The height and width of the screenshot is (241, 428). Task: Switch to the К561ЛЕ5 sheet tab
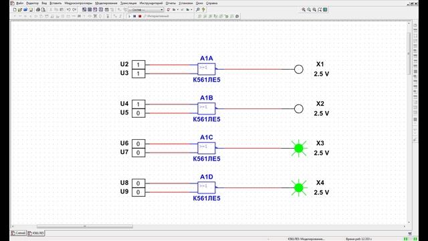click(35, 233)
